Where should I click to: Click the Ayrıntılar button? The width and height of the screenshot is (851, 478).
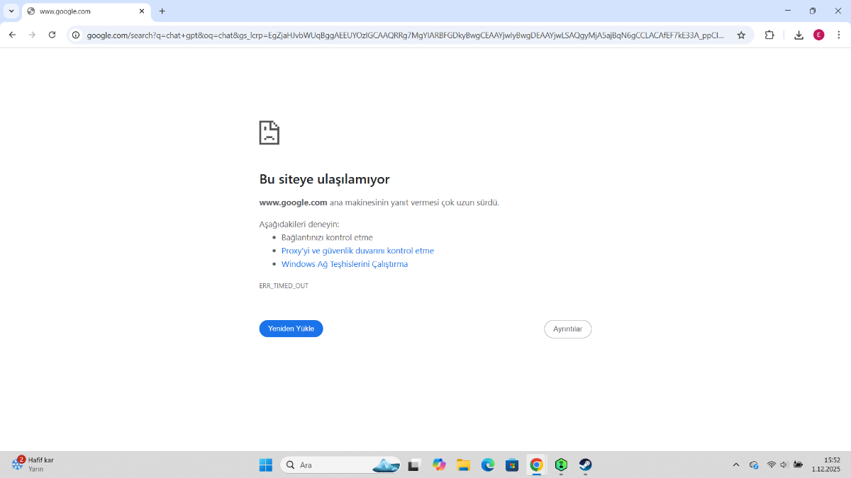coord(567,329)
